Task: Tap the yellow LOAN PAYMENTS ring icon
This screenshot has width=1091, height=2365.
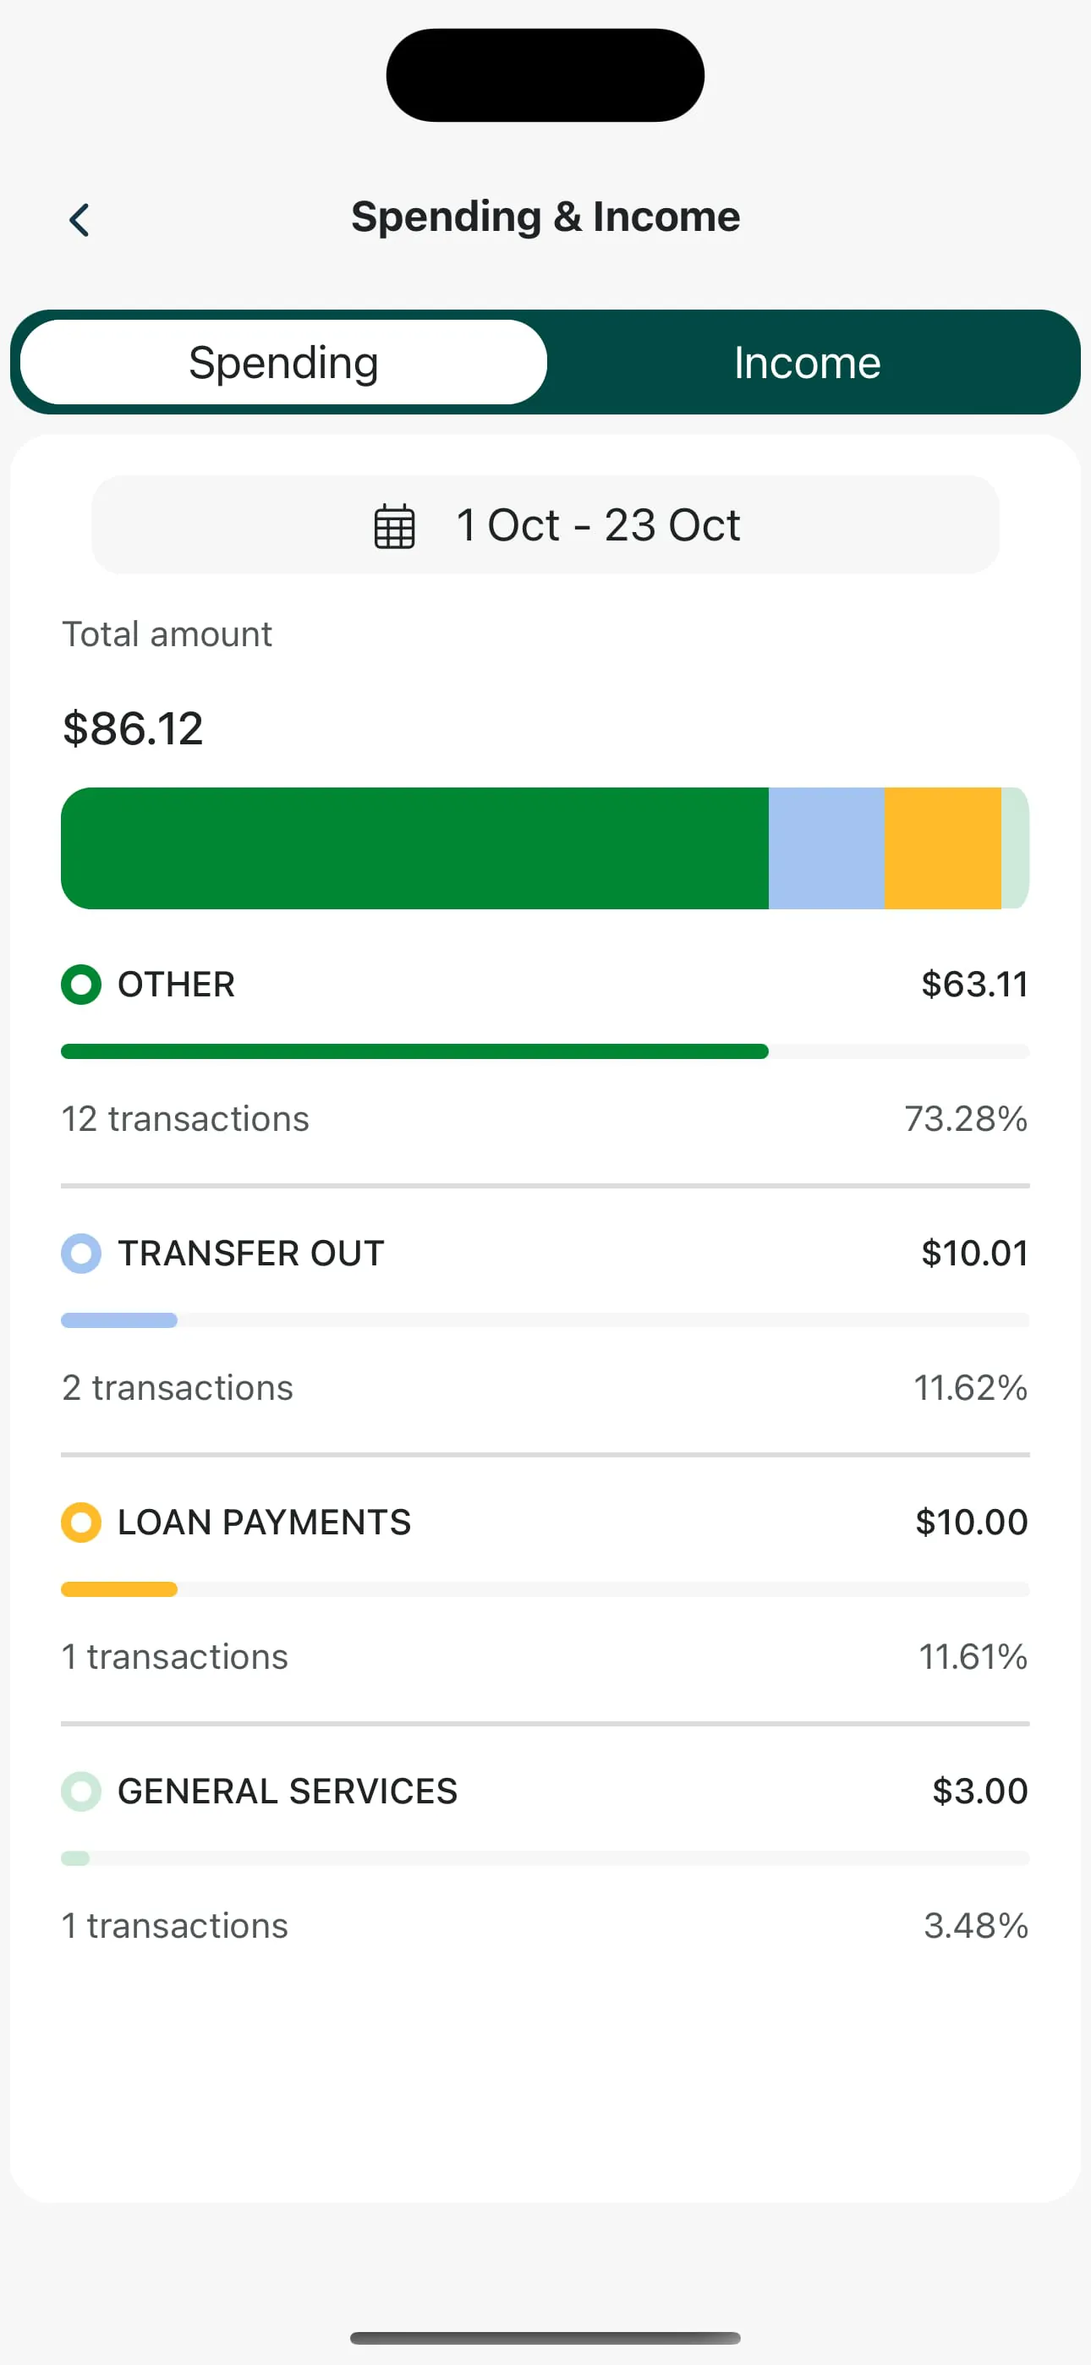Action: (81, 1523)
